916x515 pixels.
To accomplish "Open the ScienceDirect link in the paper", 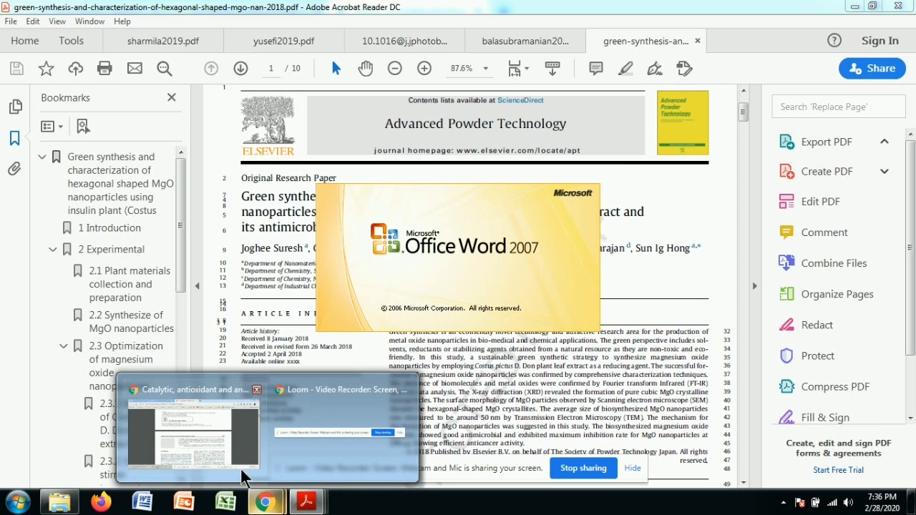I will point(520,100).
